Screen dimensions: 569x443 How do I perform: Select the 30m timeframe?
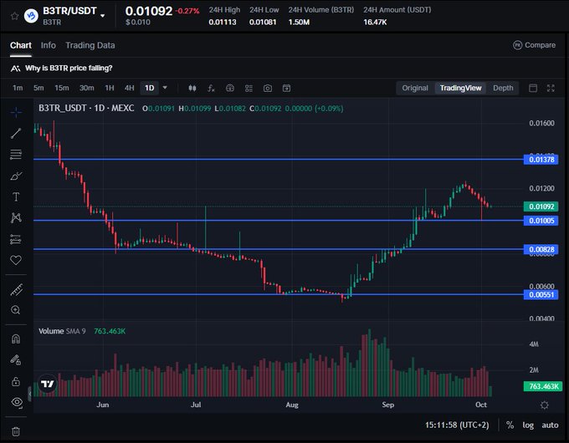pos(87,88)
